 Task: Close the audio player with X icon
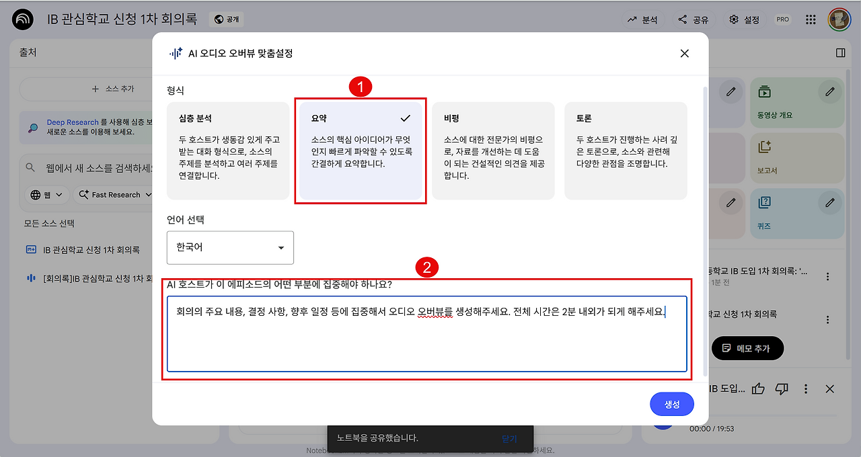click(829, 388)
